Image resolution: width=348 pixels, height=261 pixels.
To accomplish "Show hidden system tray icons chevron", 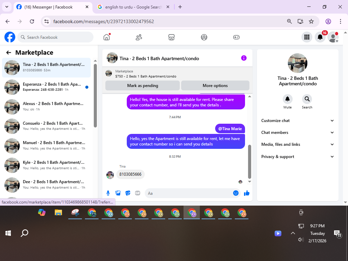I will tap(293, 233).
